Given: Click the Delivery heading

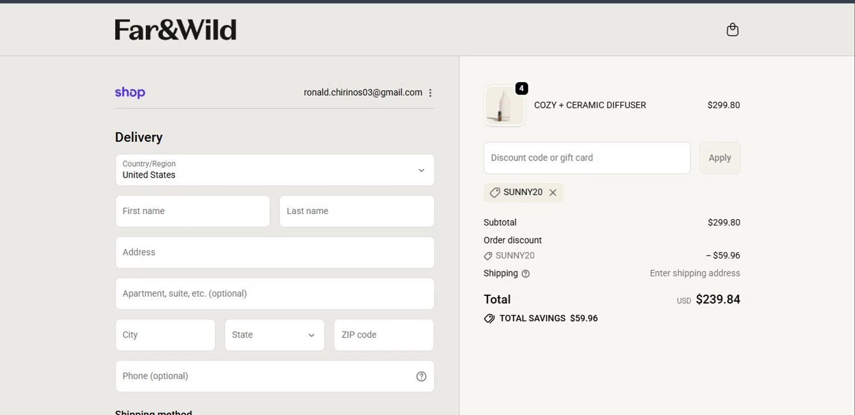Looking at the screenshot, I should click(x=139, y=137).
